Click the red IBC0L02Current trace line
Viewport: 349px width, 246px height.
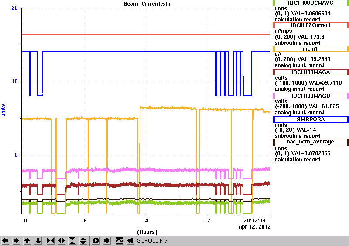[x=146, y=34]
